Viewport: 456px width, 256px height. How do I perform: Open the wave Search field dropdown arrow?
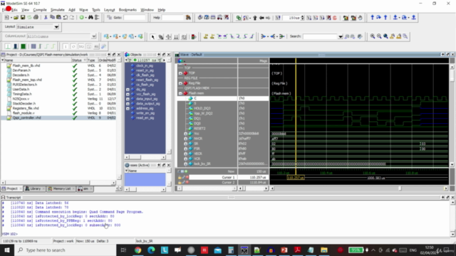pos(341,36)
